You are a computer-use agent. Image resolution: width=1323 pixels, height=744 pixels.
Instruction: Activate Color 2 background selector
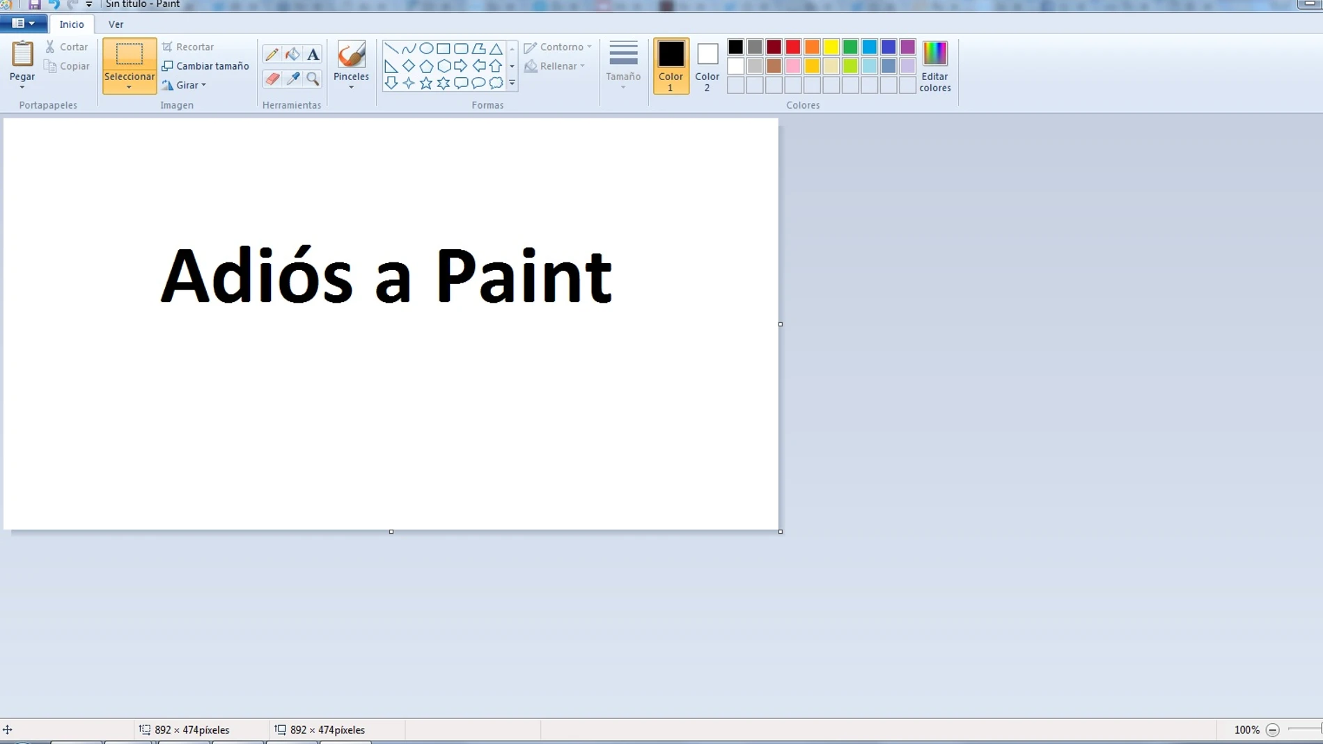pos(707,66)
